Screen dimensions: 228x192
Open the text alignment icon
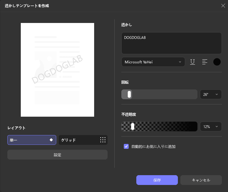[x=205, y=62]
